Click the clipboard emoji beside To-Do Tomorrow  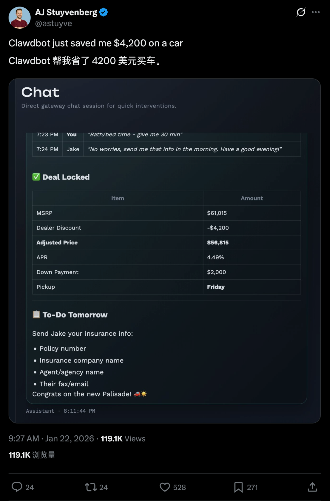click(36, 314)
